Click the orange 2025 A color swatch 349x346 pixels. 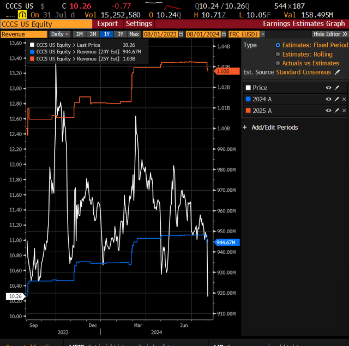pyautogui.click(x=248, y=111)
